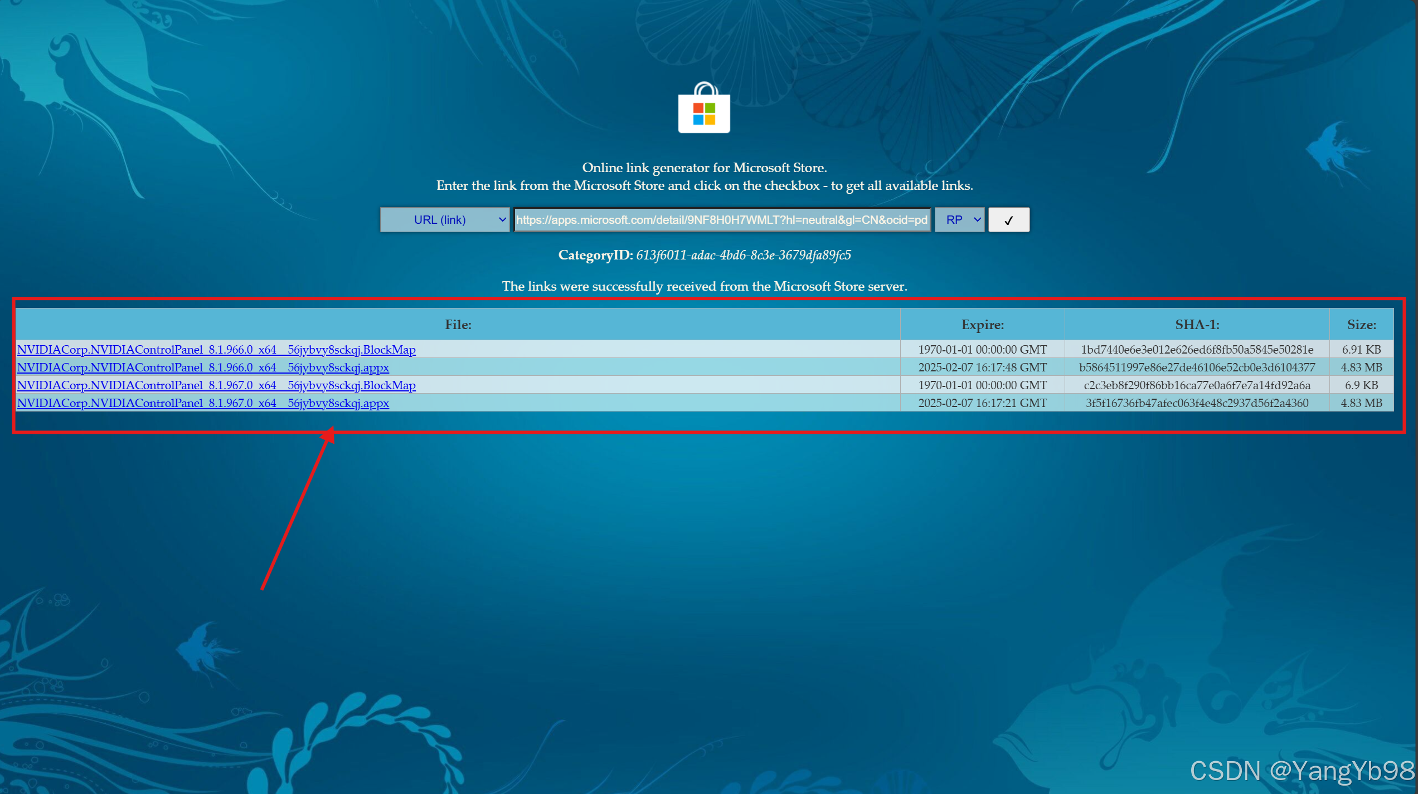
Task: Download the 8.1.966.0 appx file link
Action: click(x=203, y=367)
